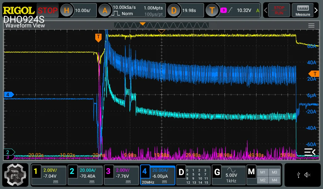Open channel 3 2.00V/ scale setting
The height and width of the screenshot is (189, 323).
point(123,170)
